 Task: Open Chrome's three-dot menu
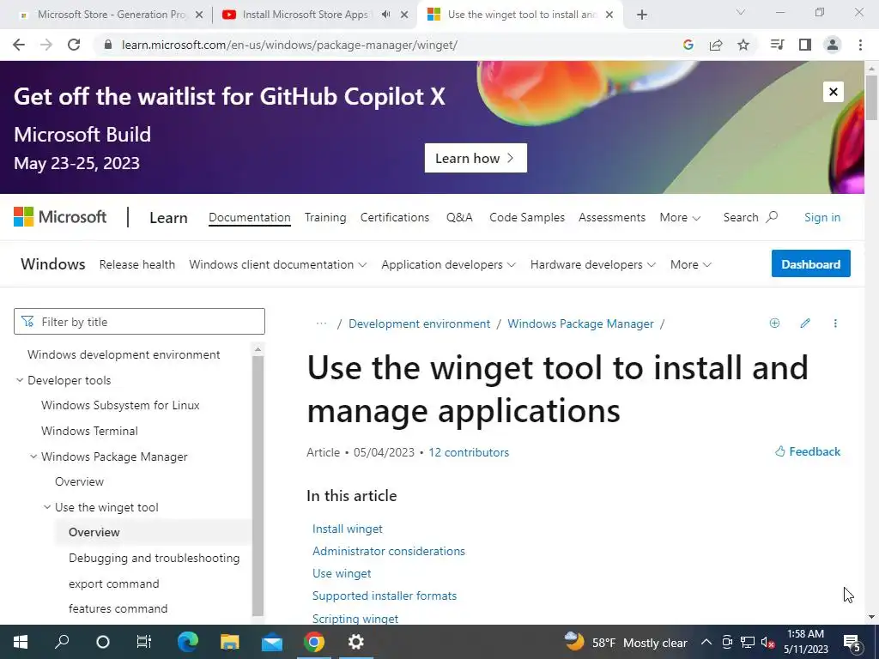[x=860, y=45]
